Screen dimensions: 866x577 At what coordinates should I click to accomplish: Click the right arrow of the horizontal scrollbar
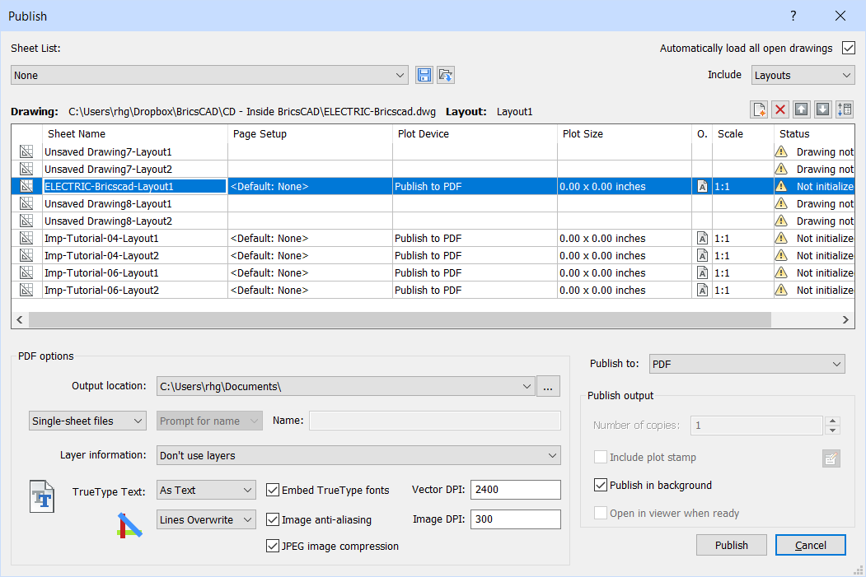845,319
